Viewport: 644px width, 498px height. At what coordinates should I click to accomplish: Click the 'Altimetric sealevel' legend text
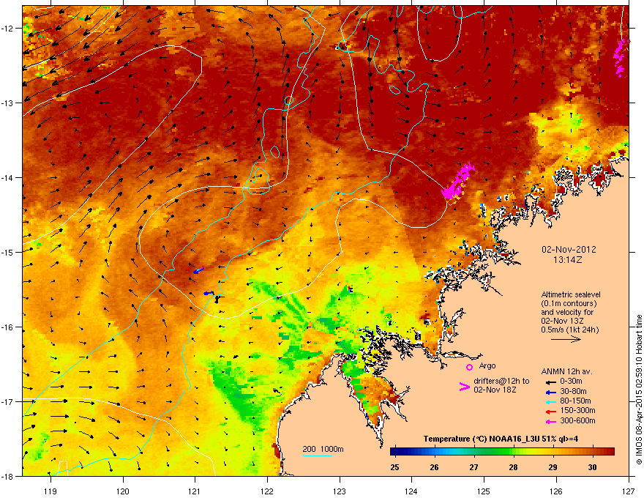pos(571,294)
